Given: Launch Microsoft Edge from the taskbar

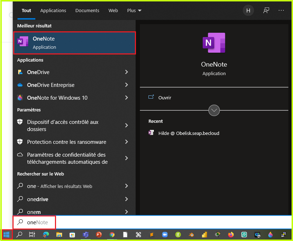Looking at the screenshot, I should [x=46, y=235].
